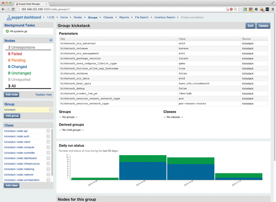Open the kickstack group in sidebar
Image resolution: width=276 pixels, height=202 pixels.
tap(10, 110)
